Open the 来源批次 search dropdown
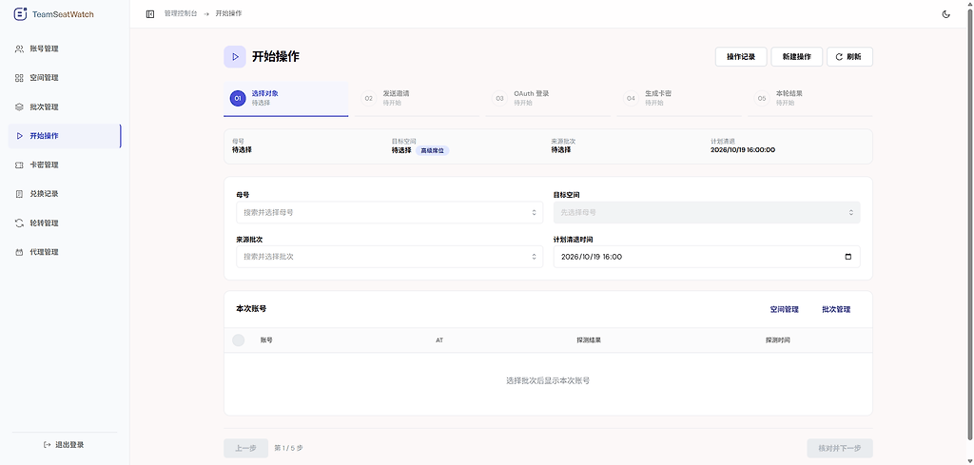 click(389, 257)
